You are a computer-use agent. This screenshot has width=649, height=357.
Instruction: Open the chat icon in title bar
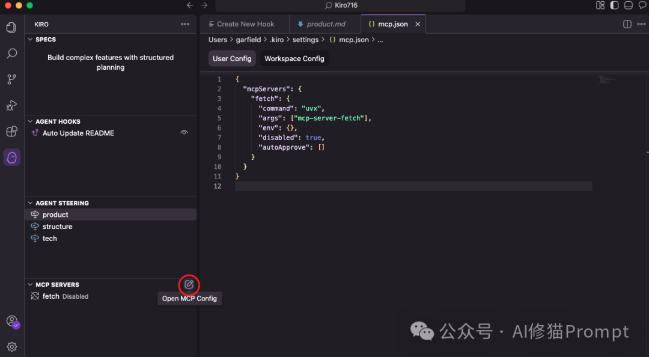pos(642,5)
